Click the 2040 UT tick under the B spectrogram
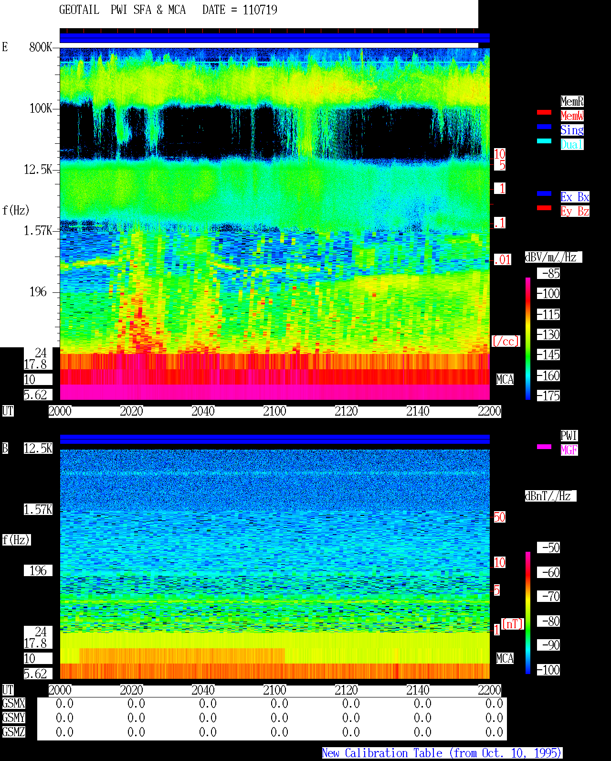This screenshot has width=611, height=761. [203, 690]
